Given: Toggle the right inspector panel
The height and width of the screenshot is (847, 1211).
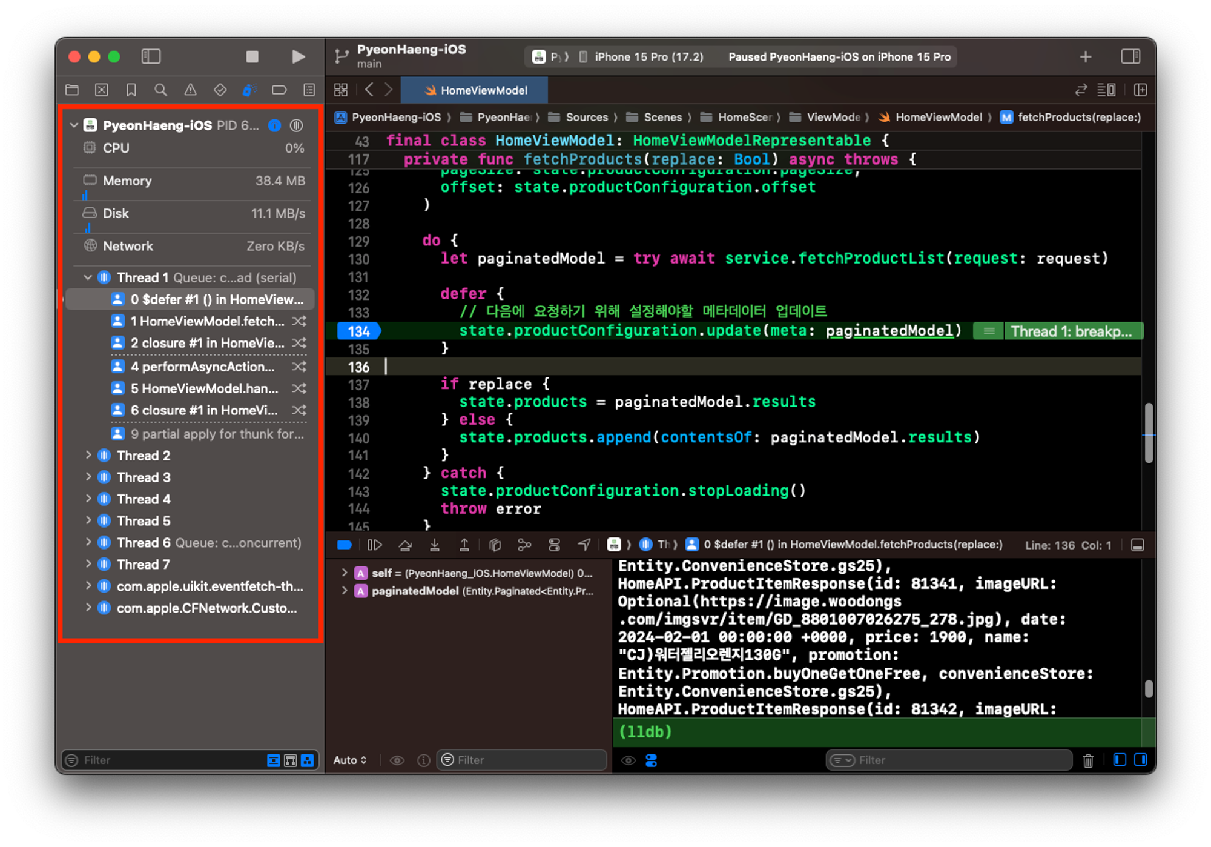Looking at the screenshot, I should point(1130,57).
